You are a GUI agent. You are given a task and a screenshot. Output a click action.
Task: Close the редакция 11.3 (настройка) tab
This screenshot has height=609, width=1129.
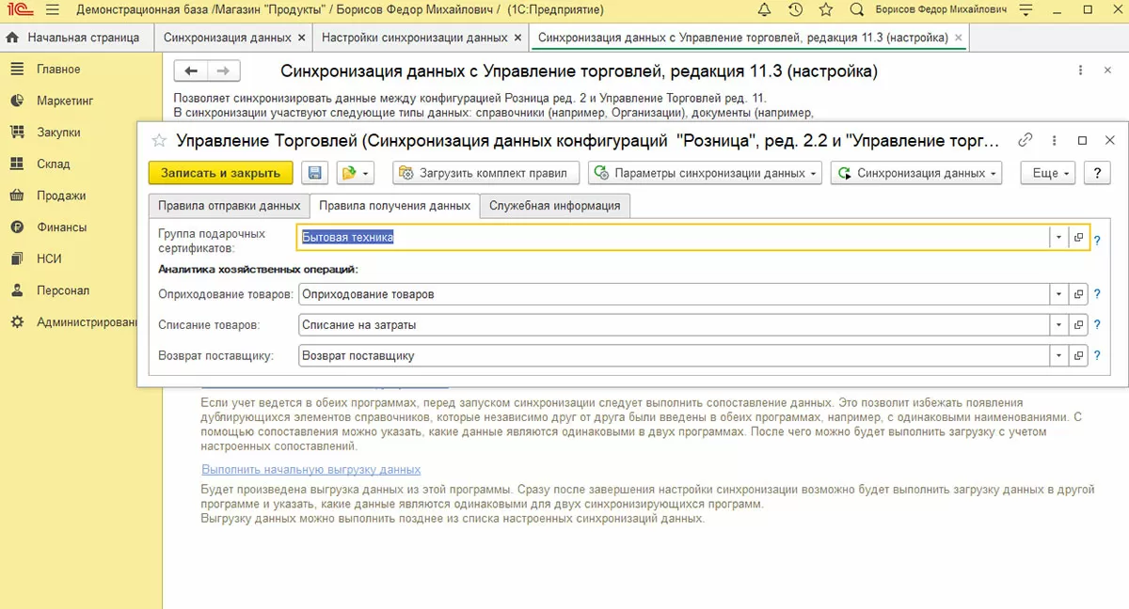(958, 39)
